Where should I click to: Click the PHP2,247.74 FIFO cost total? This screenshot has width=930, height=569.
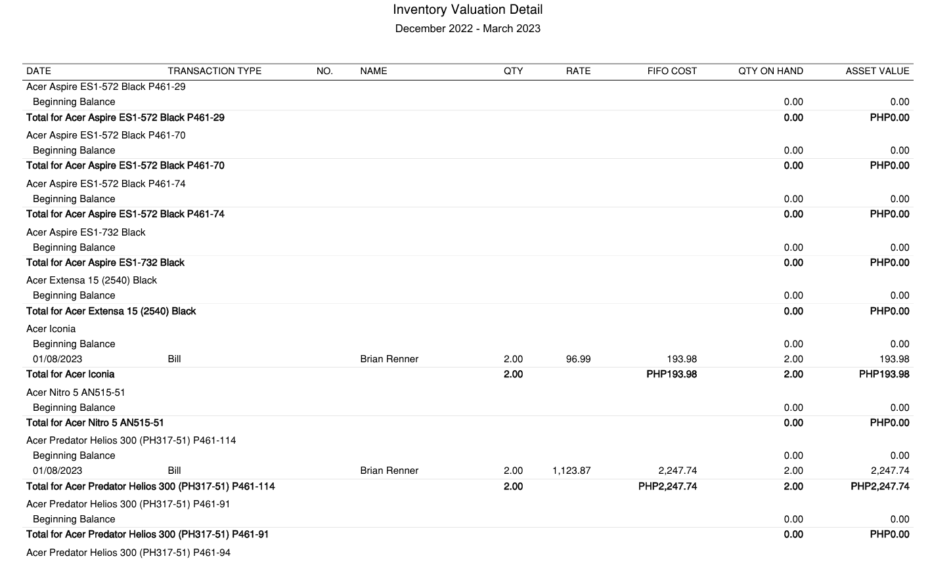[667, 486]
